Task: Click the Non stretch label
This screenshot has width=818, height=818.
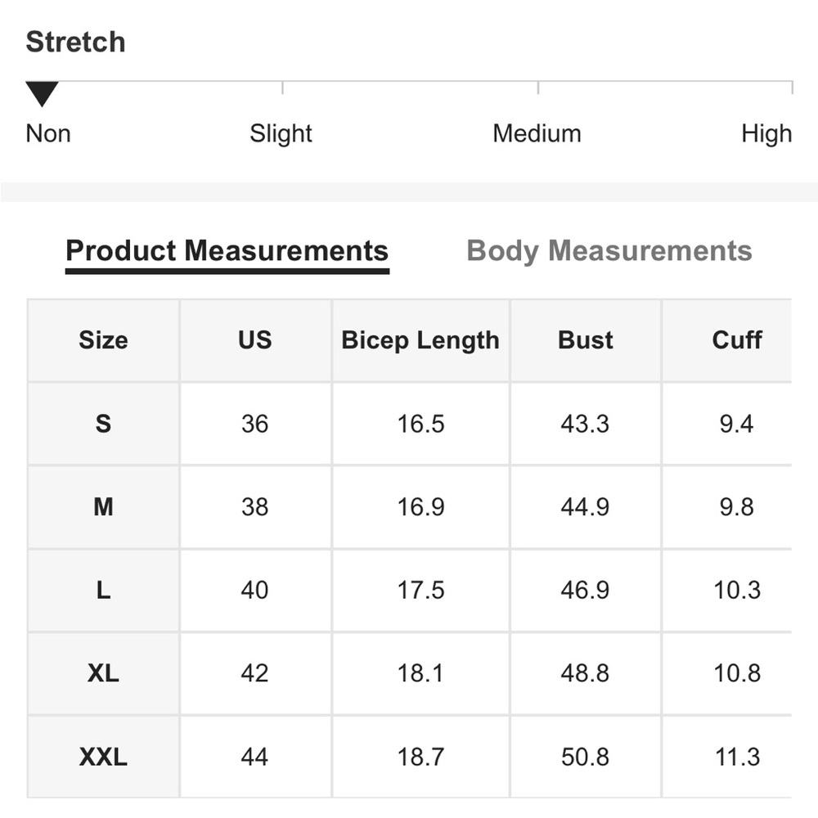Action: point(48,133)
